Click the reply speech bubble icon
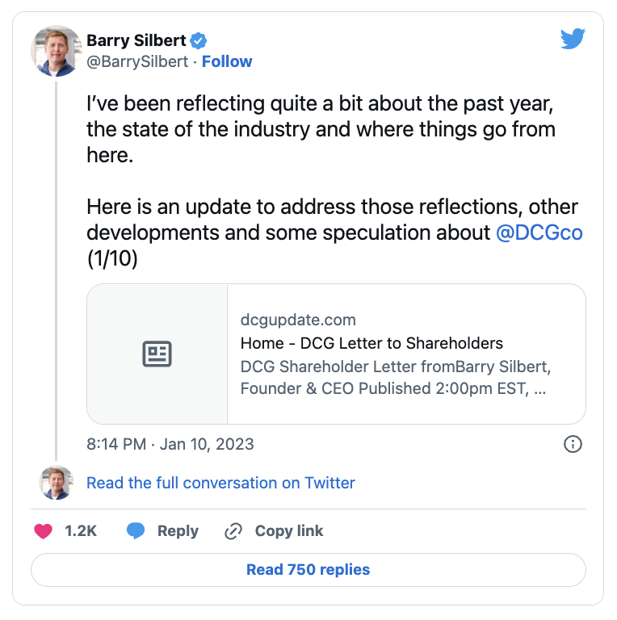The height and width of the screenshot is (620, 617). (136, 530)
